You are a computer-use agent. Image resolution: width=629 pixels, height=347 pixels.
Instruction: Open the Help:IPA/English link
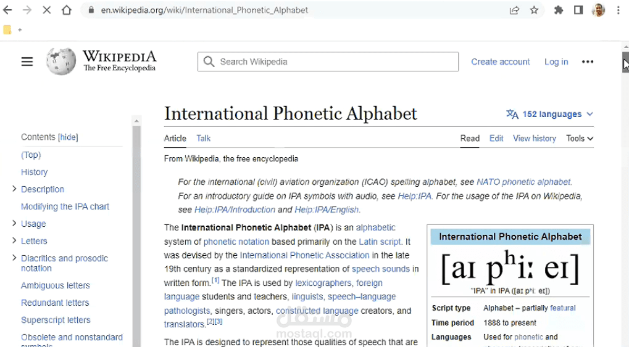327,210
